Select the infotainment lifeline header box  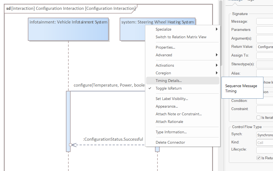[x=68, y=29]
